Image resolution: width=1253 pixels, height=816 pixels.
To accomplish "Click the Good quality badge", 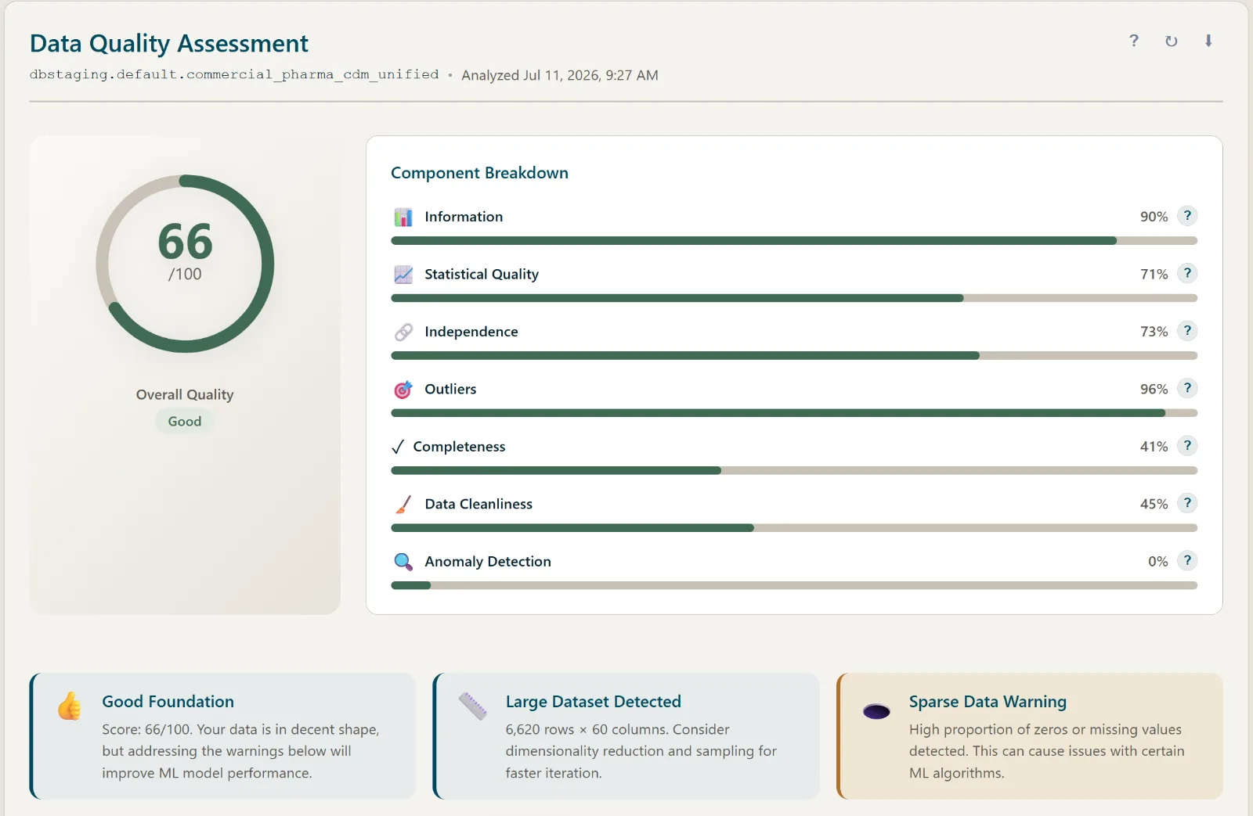I will click(x=185, y=421).
